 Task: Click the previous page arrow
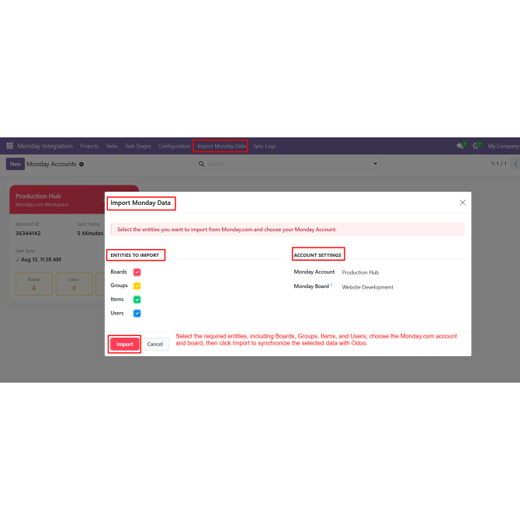pyautogui.click(x=515, y=164)
